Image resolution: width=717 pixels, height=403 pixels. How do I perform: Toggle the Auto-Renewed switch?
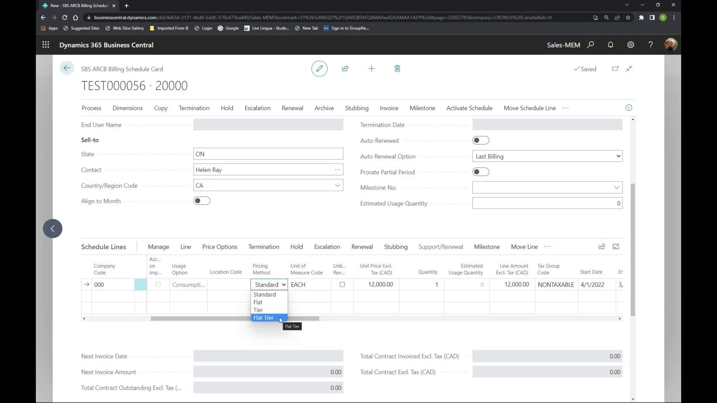point(480,140)
